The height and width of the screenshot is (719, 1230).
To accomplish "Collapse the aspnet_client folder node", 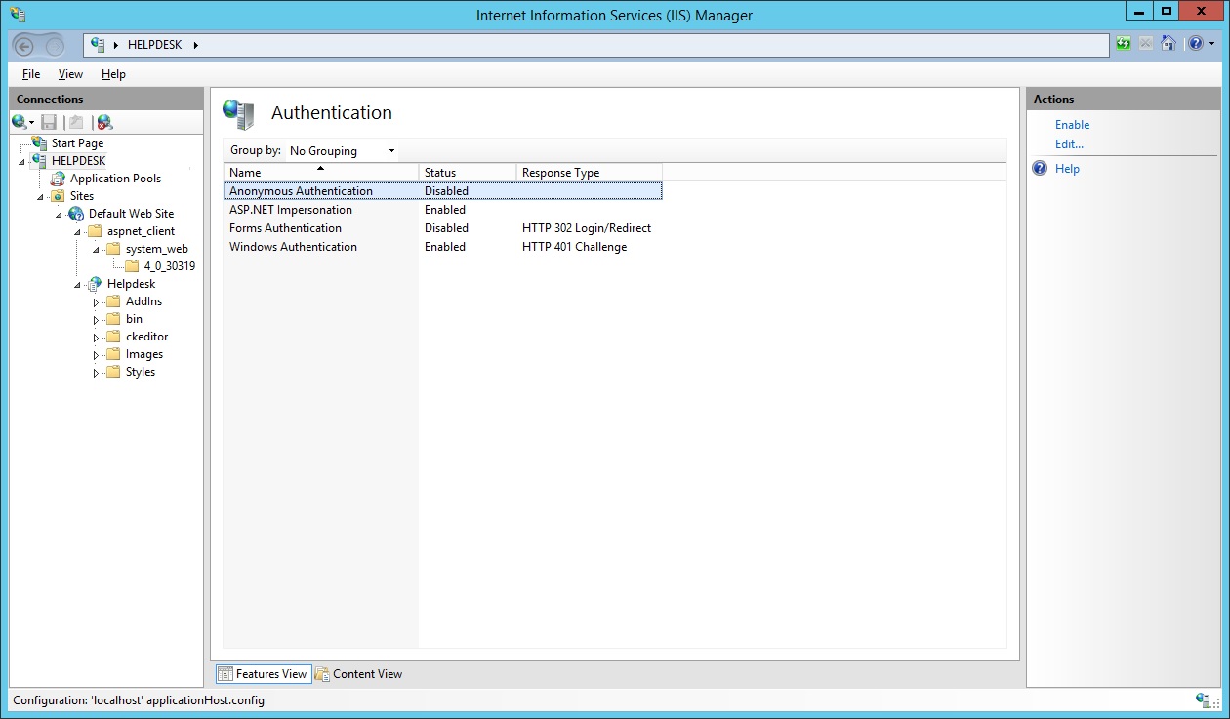I will tap(78, 232).
